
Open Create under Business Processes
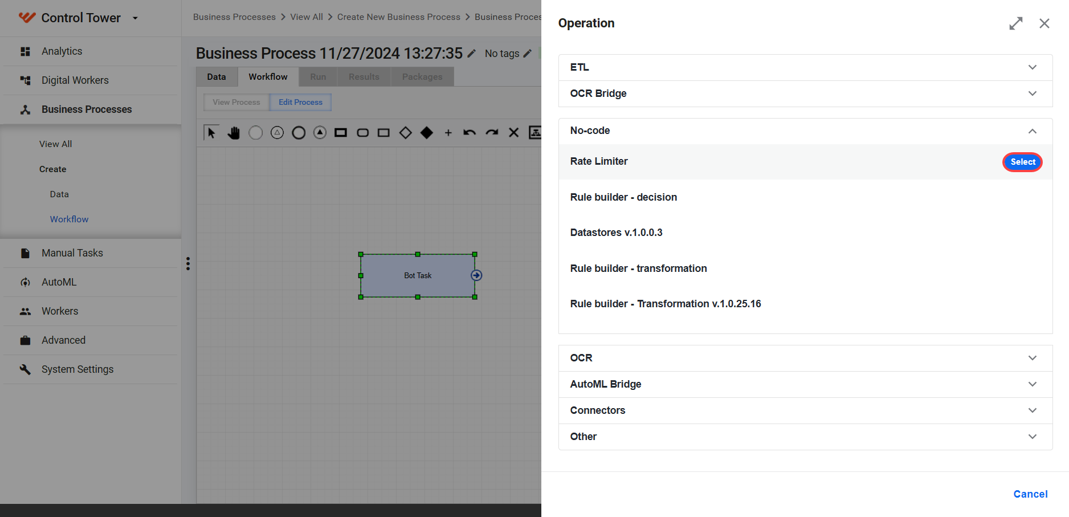tap(53, 169)
